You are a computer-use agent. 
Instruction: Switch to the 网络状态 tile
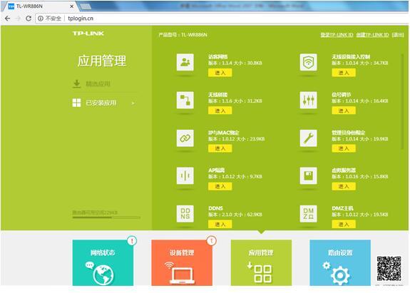[103, 262]
